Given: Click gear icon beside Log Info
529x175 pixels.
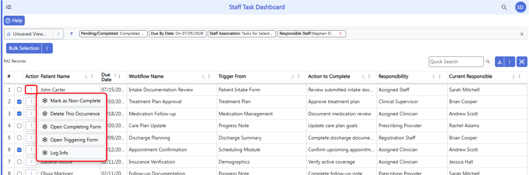Looking at the screenshot, I should pos(45,153).
